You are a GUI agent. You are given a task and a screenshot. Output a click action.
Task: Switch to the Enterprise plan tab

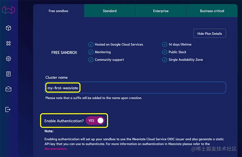tap(161, 11)
